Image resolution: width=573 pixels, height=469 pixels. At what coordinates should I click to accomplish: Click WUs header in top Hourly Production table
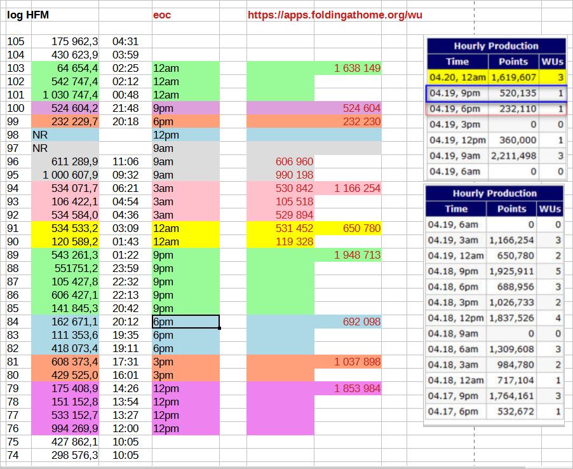[x=551, y=62]
